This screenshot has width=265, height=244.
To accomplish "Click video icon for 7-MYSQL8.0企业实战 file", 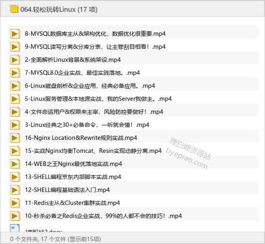I will 14,73.
